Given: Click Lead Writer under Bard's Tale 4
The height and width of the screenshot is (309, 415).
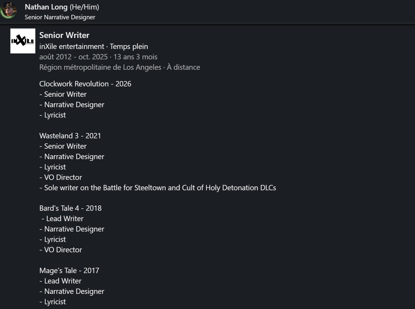Looking at the screenshot, I should pyautogui.click(x=64, y=219).
